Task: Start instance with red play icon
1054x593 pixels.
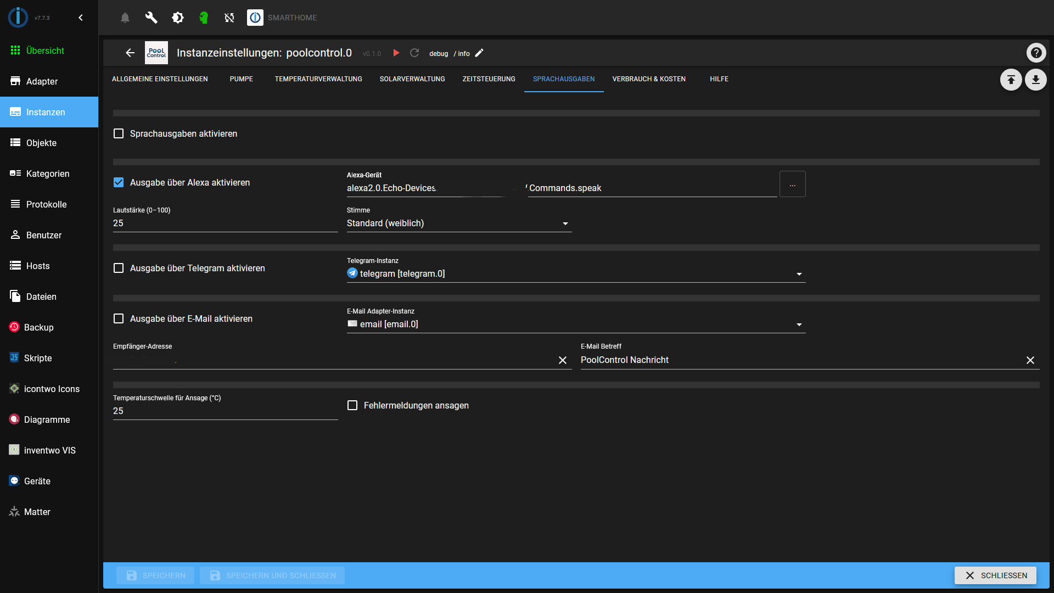Action: 396,53
